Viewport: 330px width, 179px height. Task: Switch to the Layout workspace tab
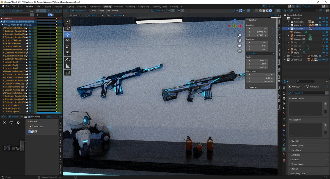[48, 7]
